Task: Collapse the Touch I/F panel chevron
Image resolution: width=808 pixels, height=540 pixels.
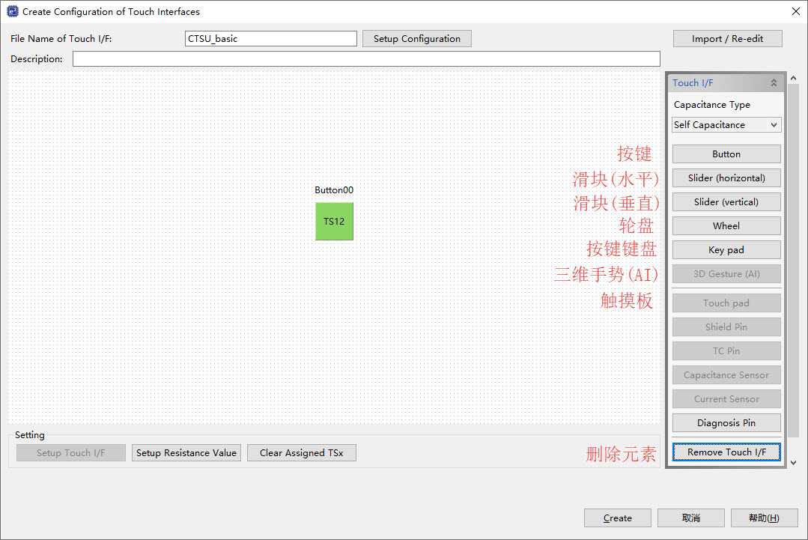Action: pyautogui.click(x=774, y=83)
